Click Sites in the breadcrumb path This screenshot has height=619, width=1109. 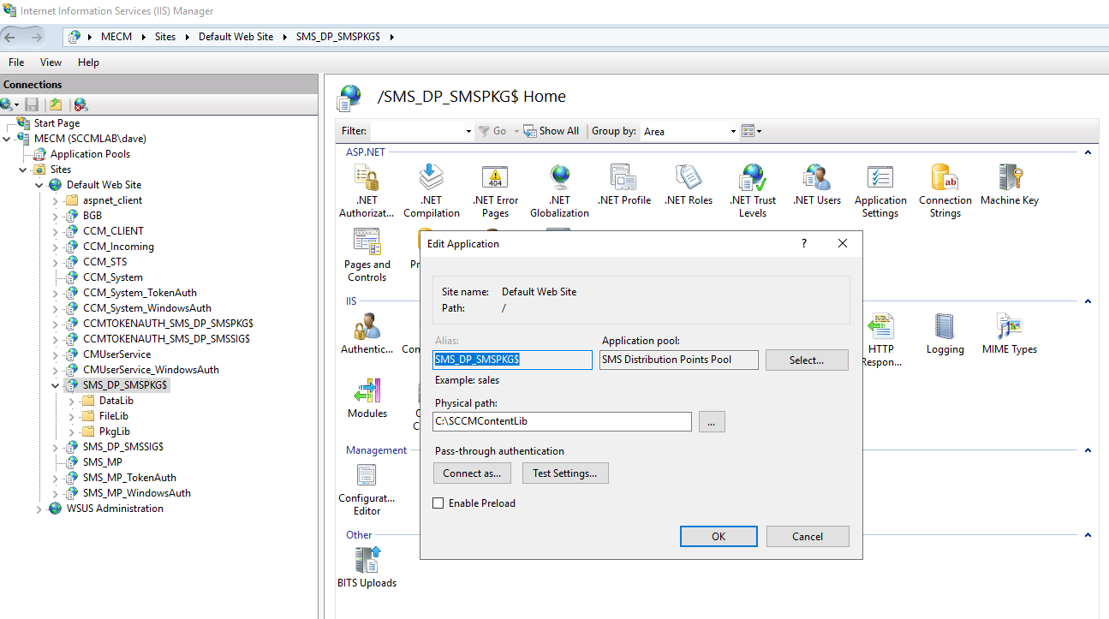pos(165,37)
